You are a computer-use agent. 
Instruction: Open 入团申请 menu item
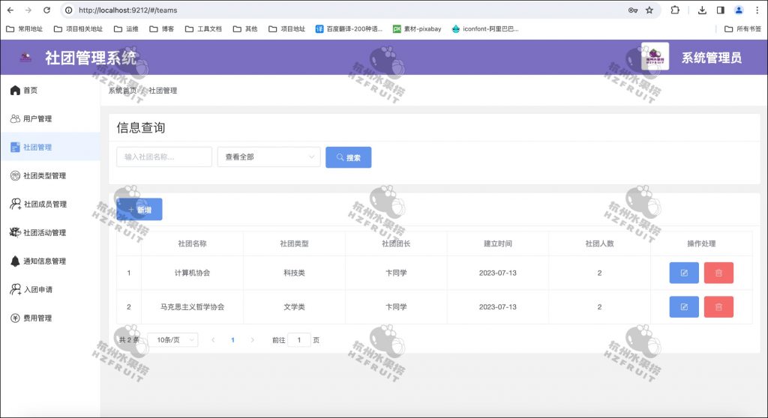click(x=50, y=289)
